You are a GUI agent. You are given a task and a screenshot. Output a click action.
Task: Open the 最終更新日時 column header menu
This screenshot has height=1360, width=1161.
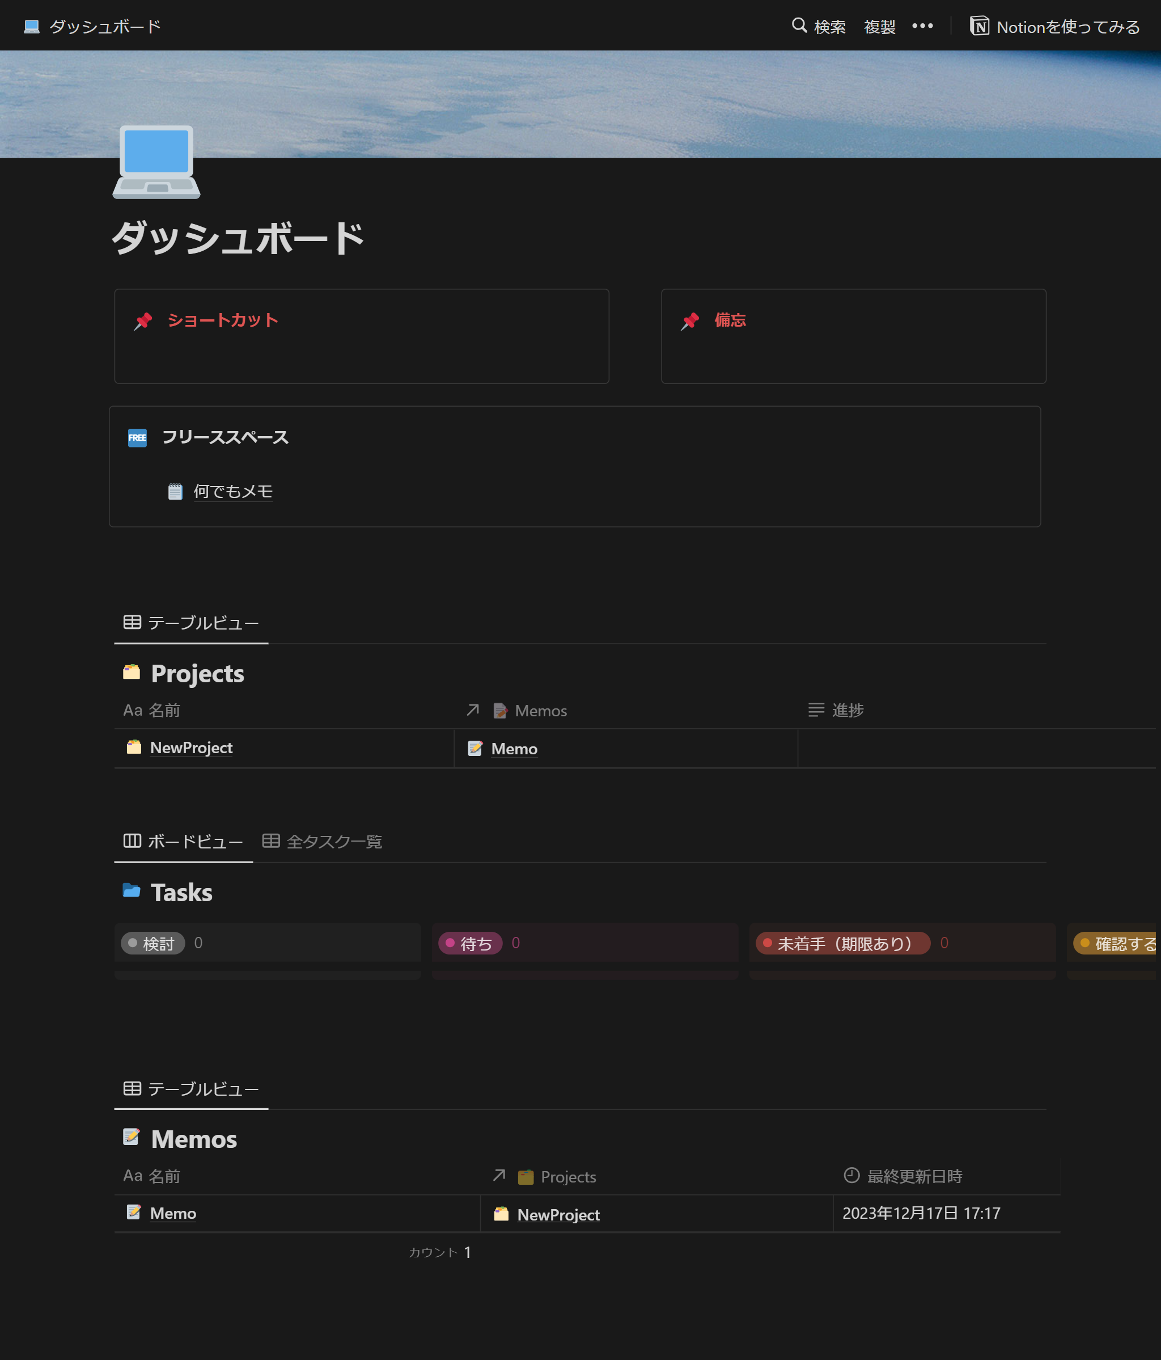(914, 1176)
